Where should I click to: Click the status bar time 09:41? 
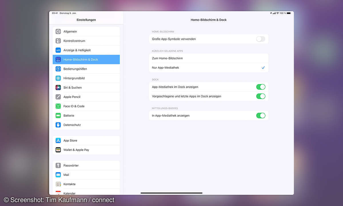click(55, 13)
